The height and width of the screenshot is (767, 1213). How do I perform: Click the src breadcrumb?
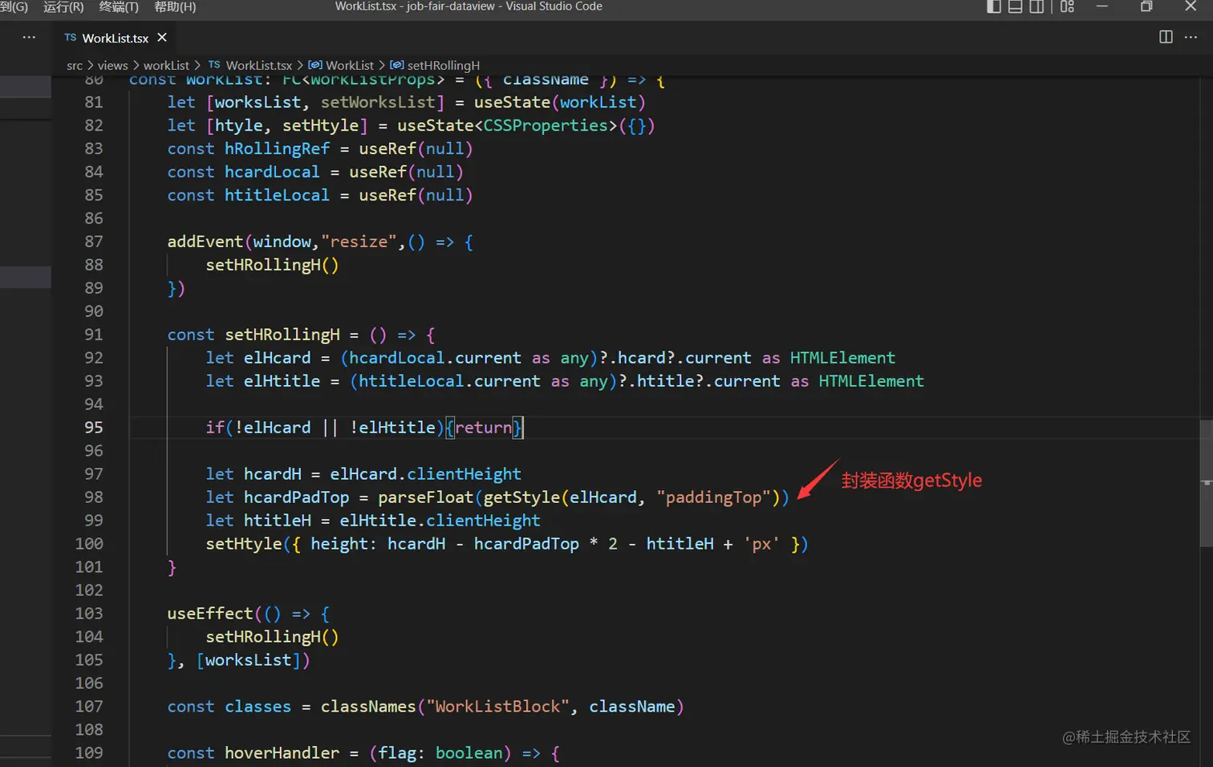[x=75, y=66]
